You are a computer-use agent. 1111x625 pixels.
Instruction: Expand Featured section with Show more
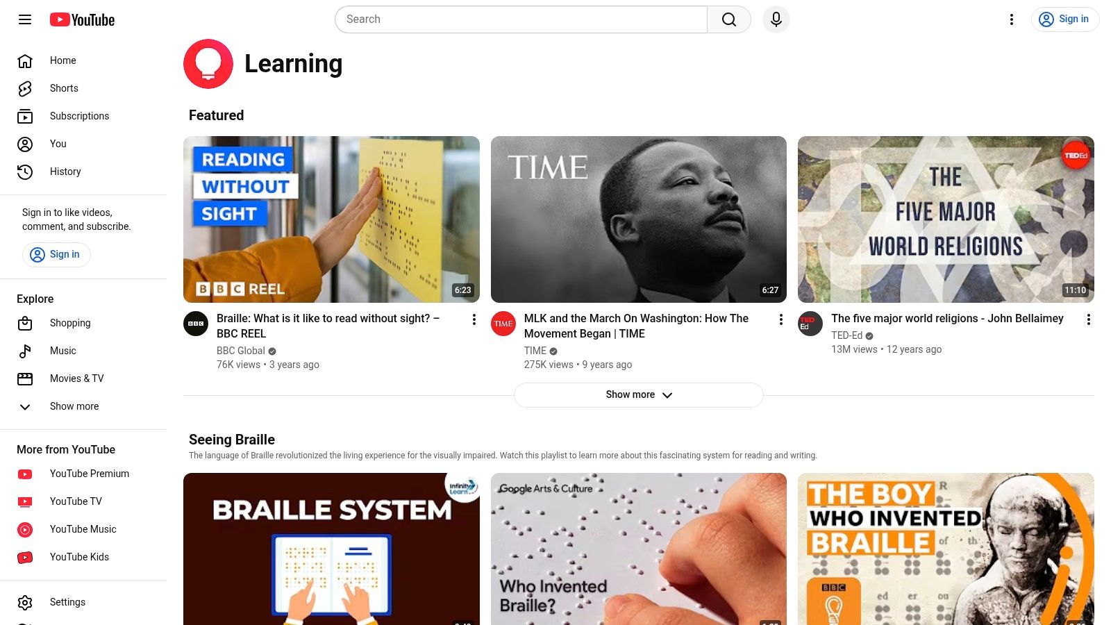639,395
